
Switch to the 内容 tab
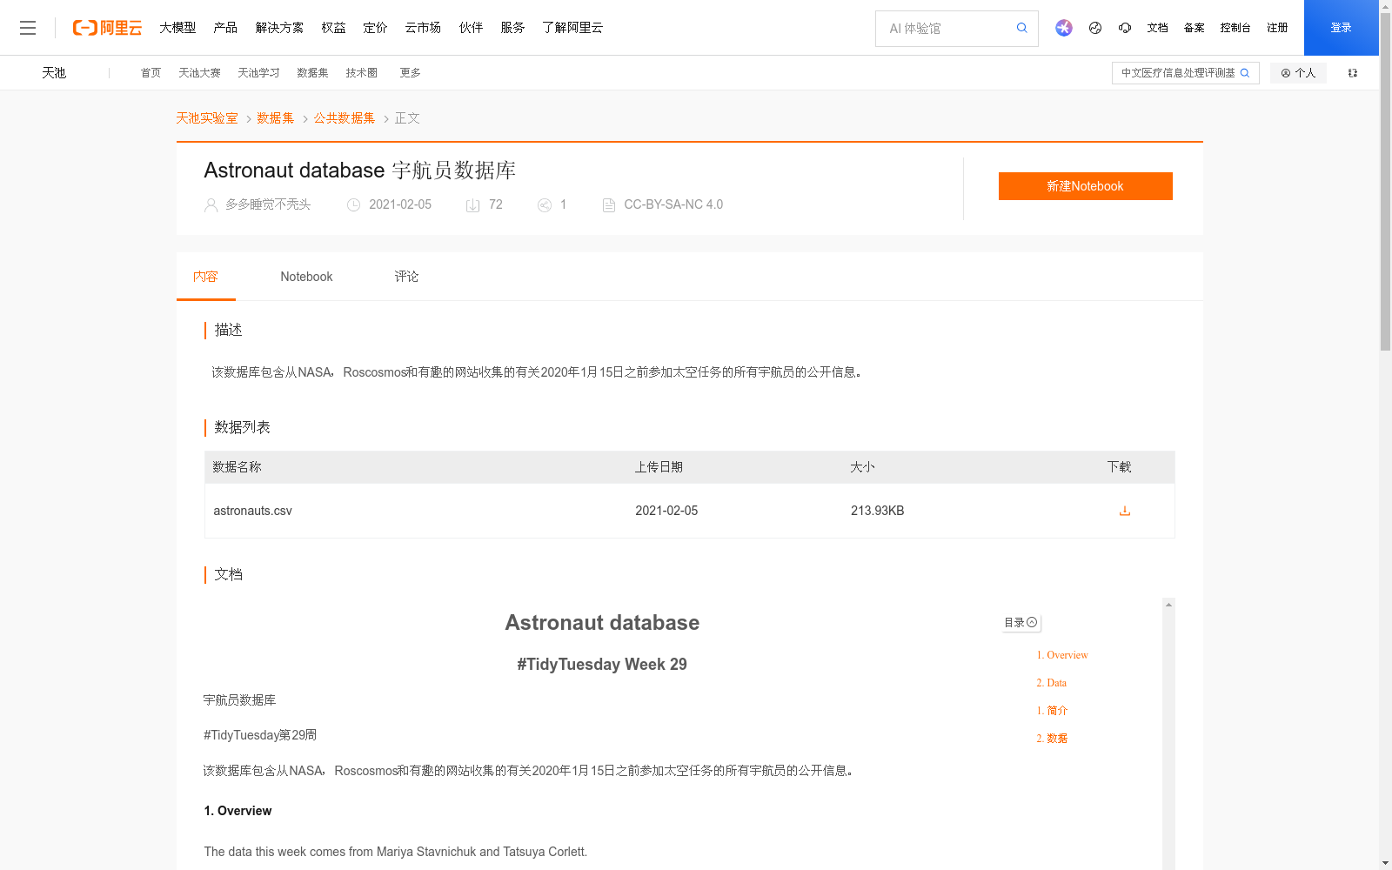(206, 277)
